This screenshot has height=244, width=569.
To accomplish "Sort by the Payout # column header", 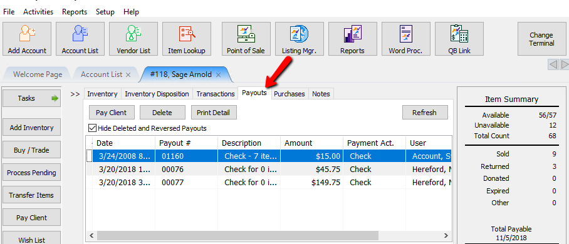I will pos(187,143).
